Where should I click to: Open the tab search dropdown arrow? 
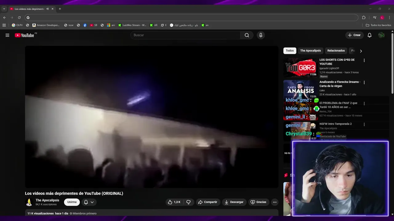(x=4, y=9)
